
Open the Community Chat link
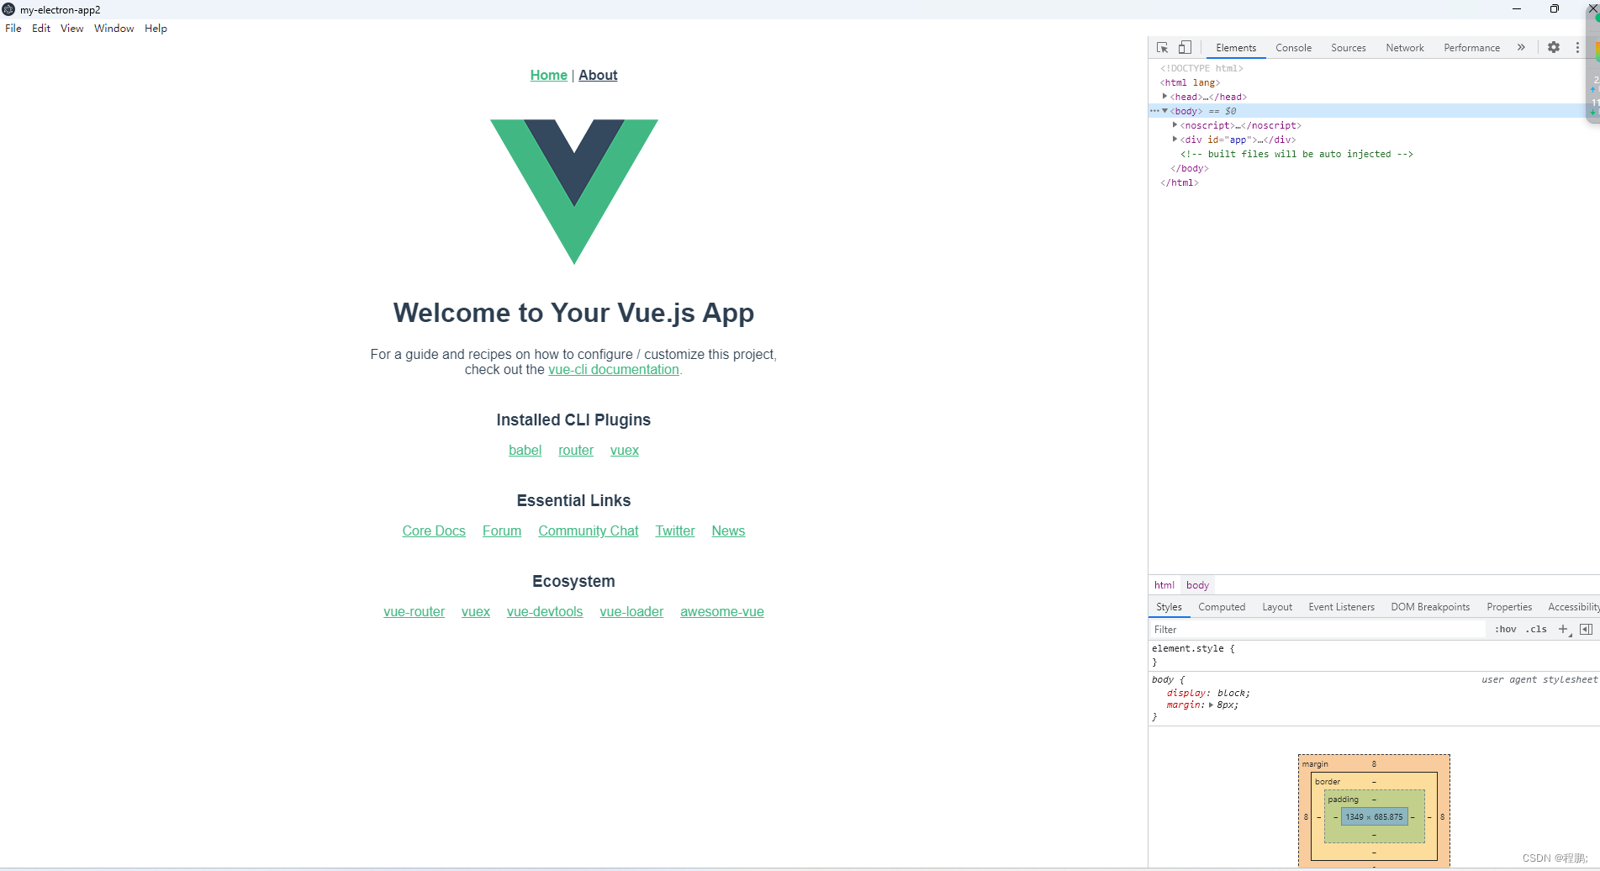[589, 531]
